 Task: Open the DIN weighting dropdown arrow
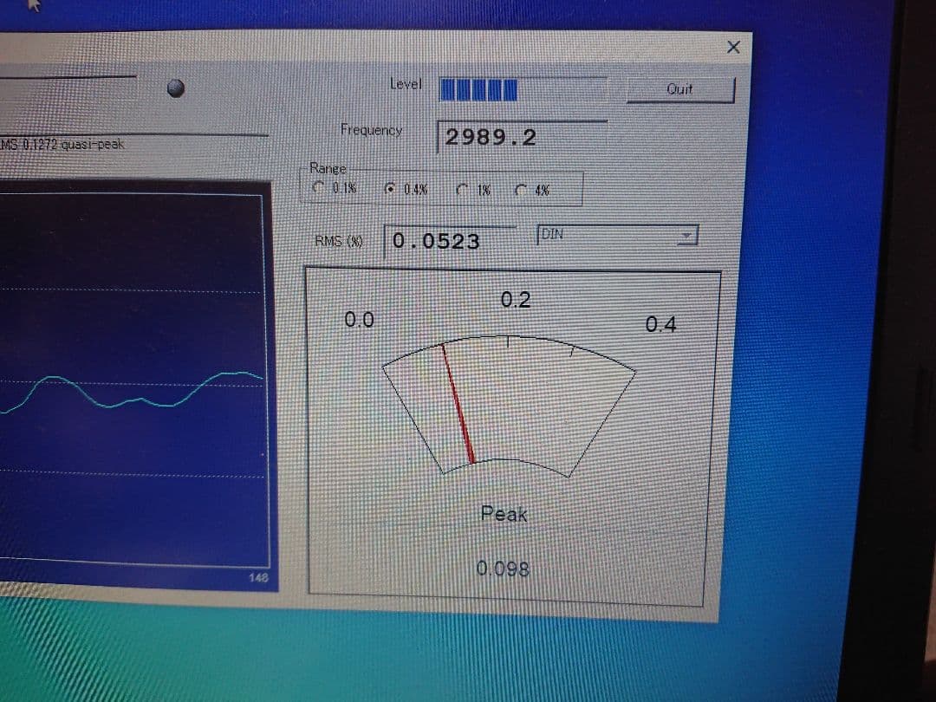coord(687,235)
